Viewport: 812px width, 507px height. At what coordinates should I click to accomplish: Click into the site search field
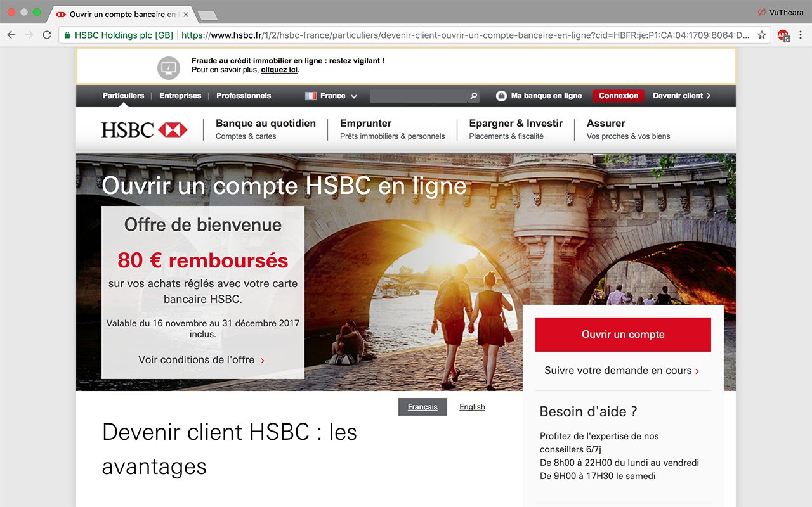(419, 96)
